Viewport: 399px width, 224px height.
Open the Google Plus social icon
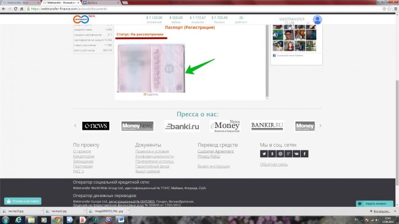pyautogui.click(x=289, y=154)
